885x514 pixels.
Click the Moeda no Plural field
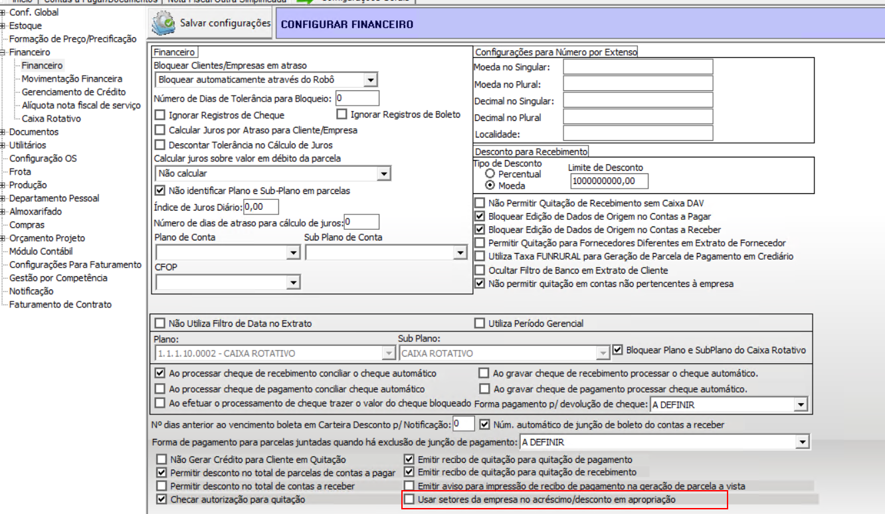pos(638,84)
